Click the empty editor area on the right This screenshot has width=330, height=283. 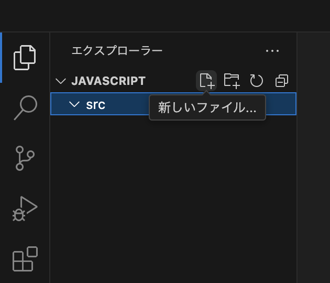tap(313, 157)
